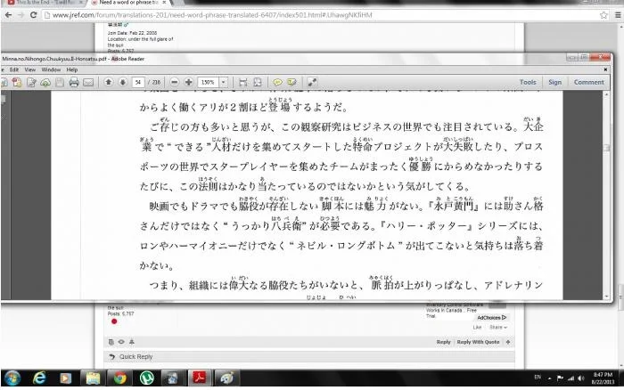Open uTorrent from the taskbar
The height and width of the screenshot is (390, 624).
tap(146, 378)
